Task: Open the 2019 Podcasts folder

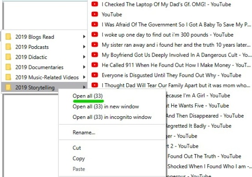Action: [32, 47]
